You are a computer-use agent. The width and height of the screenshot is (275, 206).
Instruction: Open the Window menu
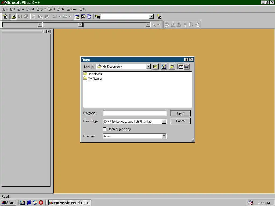pyautogui.click(x=72, y=9)
